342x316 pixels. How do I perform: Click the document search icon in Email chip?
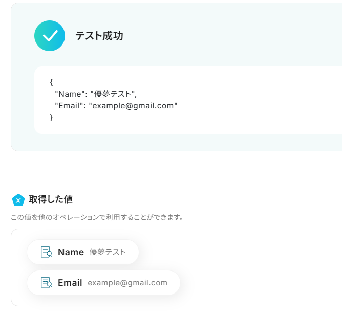tap(46, 283)
